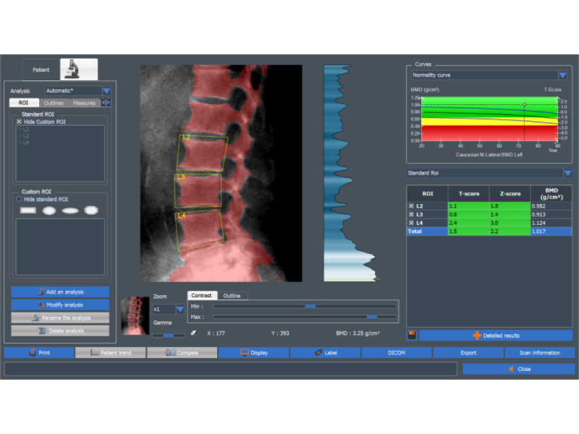Open the Standard Roi dropdown
The height and width of the screenshot is (434, 579).
[x=567, y=174]
